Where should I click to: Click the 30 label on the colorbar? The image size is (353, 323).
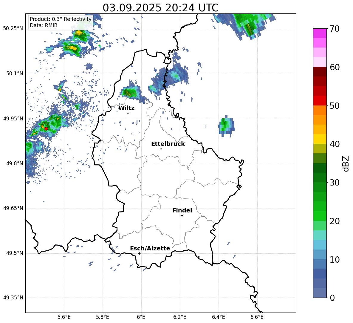point(334,183)
